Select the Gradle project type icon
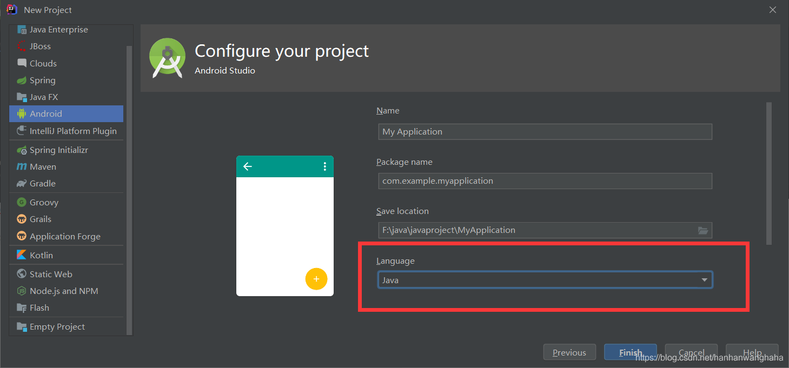This screenshot has width=789, height=368. tap(21, 183)
